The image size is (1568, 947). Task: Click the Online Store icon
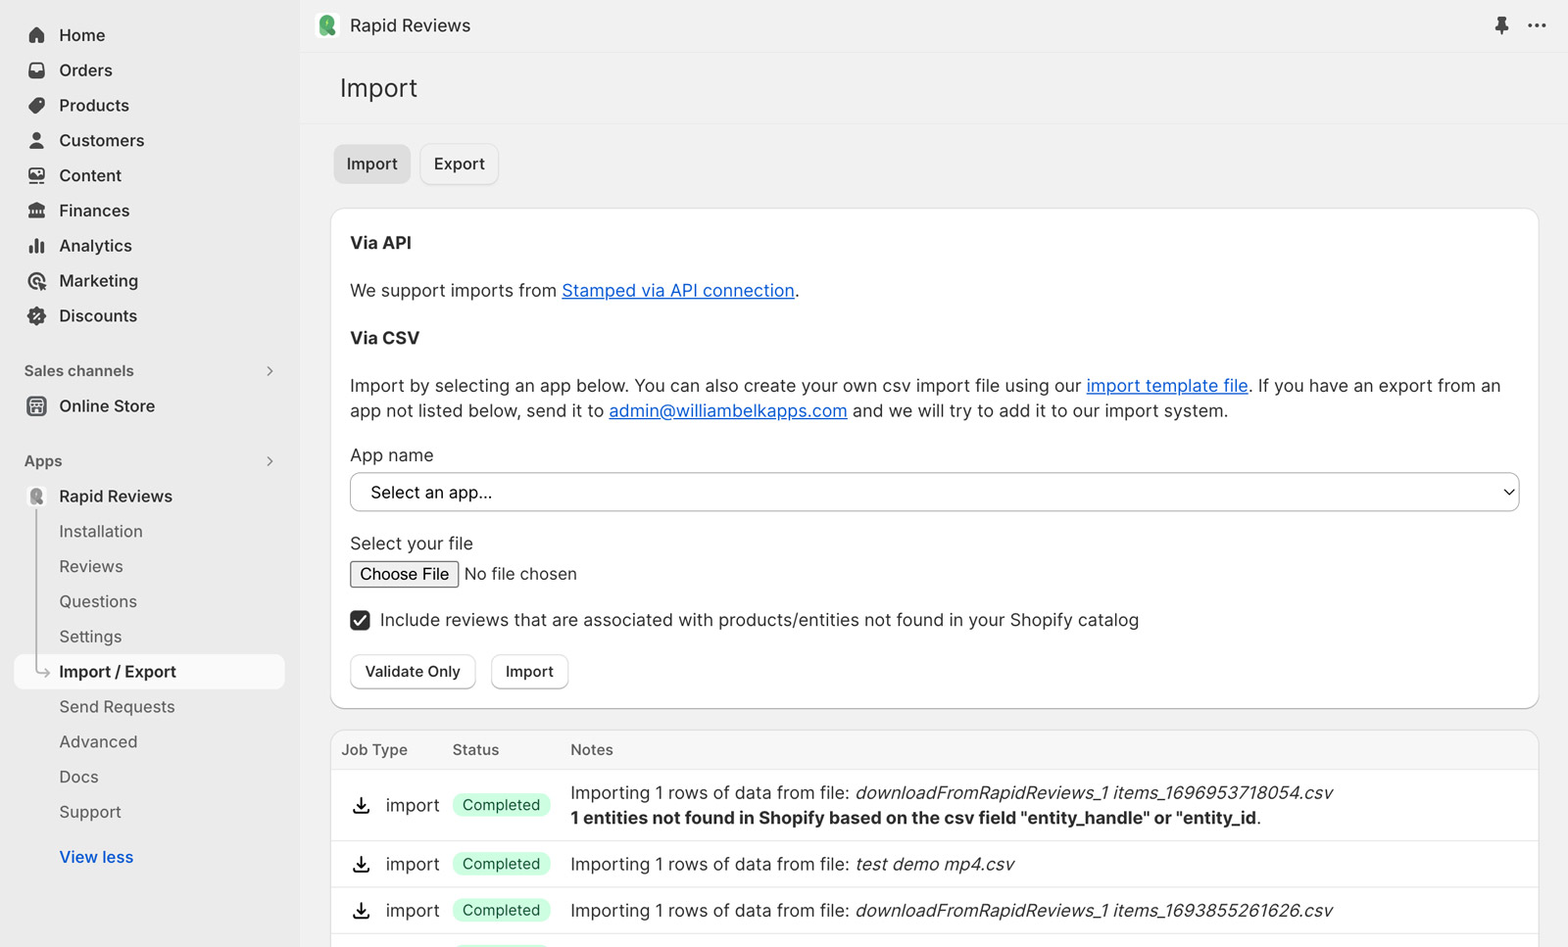[x=37, y=406]
